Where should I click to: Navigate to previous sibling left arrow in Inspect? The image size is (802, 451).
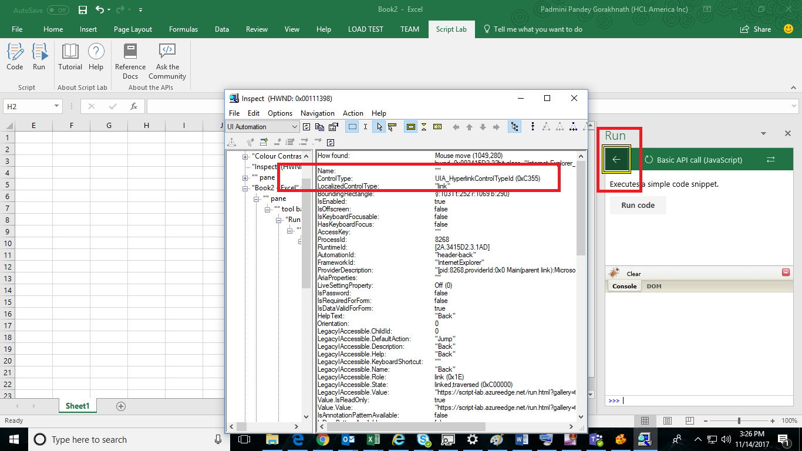(456, 127)
